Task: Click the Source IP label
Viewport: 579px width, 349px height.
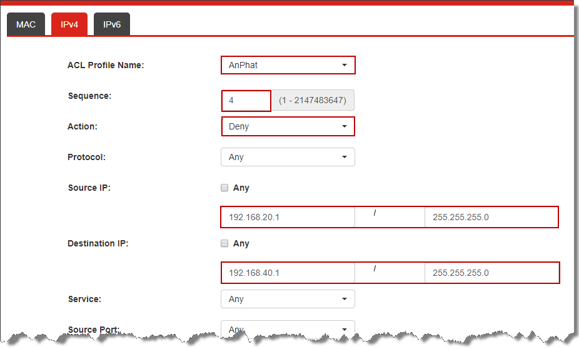Action: (x=89, y=188)
